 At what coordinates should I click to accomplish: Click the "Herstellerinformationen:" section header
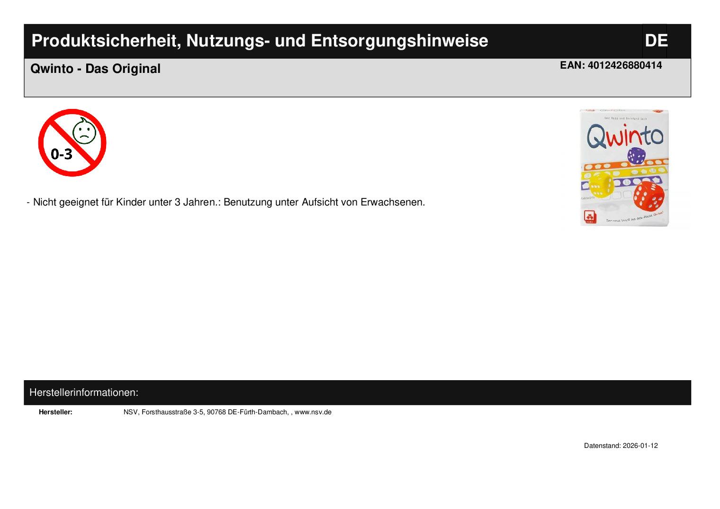[x=84, y=393]
